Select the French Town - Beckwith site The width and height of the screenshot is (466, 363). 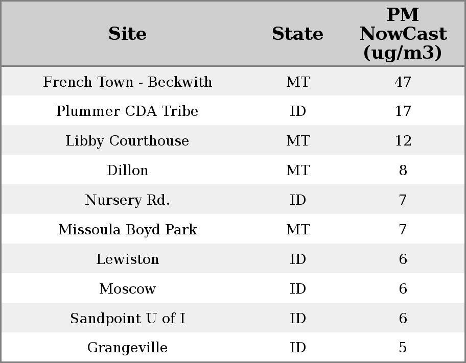click(127, 82)
